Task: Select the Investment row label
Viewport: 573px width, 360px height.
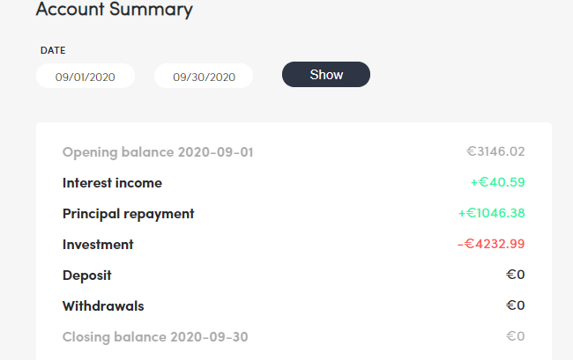Action: point(98,245)
